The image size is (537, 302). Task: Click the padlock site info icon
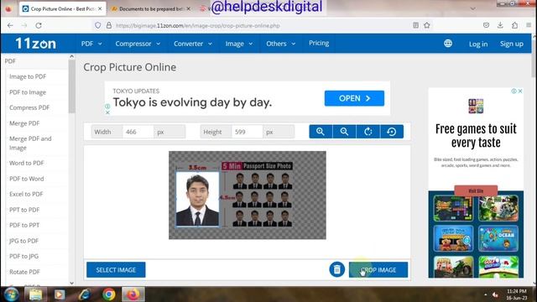pos(109,25)
